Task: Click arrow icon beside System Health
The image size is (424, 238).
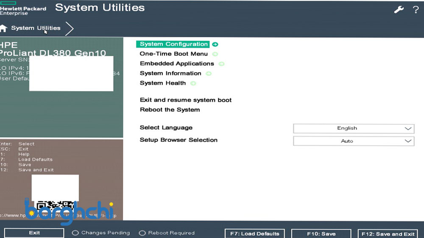Action: [x=193, y=83]
